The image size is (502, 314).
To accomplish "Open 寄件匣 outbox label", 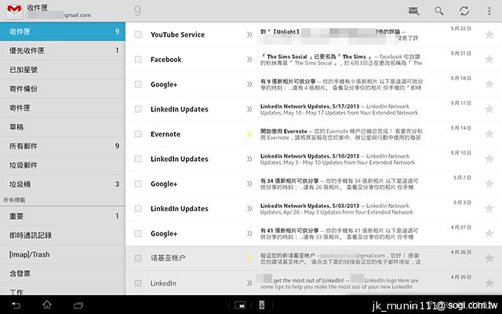I will point(63,108).
